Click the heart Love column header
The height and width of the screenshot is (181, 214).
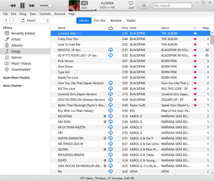(195, 28)
